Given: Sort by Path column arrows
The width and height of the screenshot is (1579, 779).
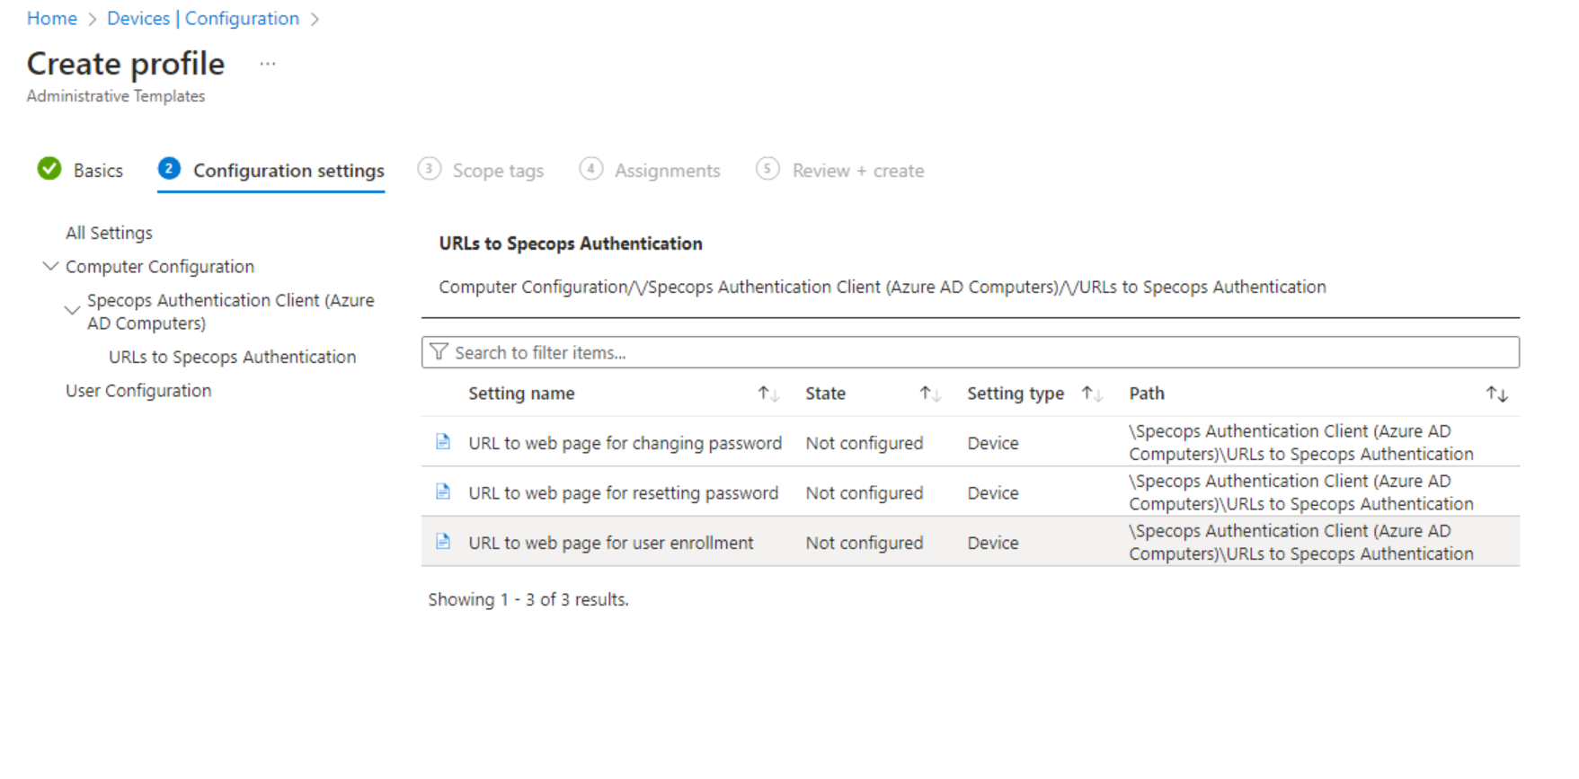Looking at the screenshot, I should point(1497,394).
